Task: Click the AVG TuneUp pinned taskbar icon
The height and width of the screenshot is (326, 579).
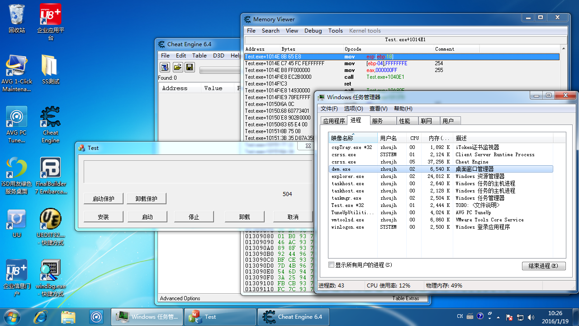Action: pos(96,317)
